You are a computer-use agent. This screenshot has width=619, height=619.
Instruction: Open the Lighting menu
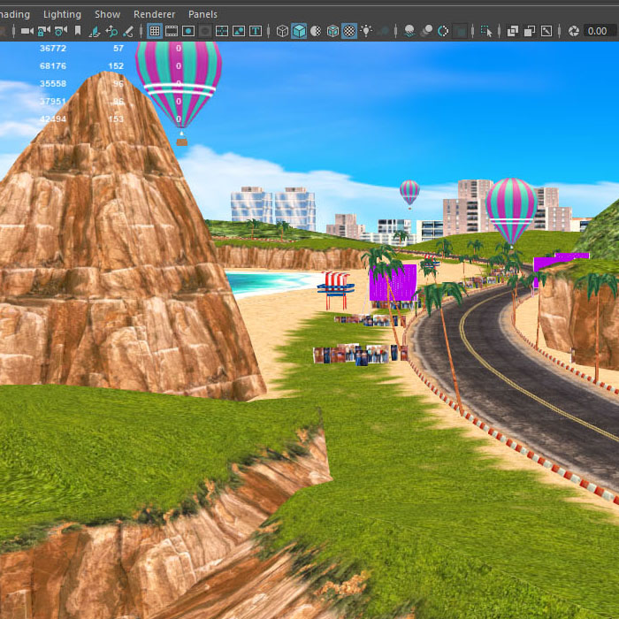62,14
